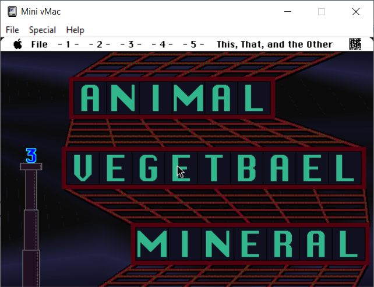Open the - 4 - menu
Viewport: 374px width, 287px height.
162,44
